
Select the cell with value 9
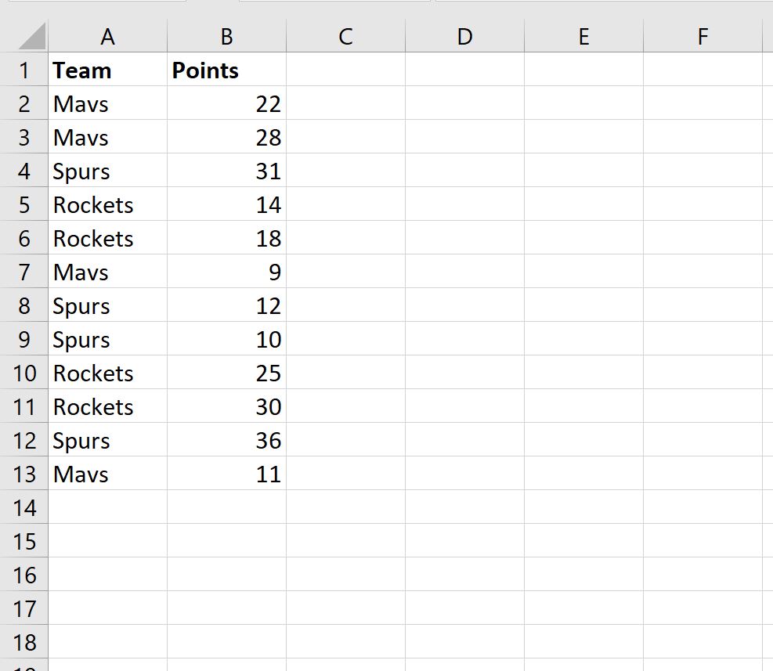tap(227, 272)
